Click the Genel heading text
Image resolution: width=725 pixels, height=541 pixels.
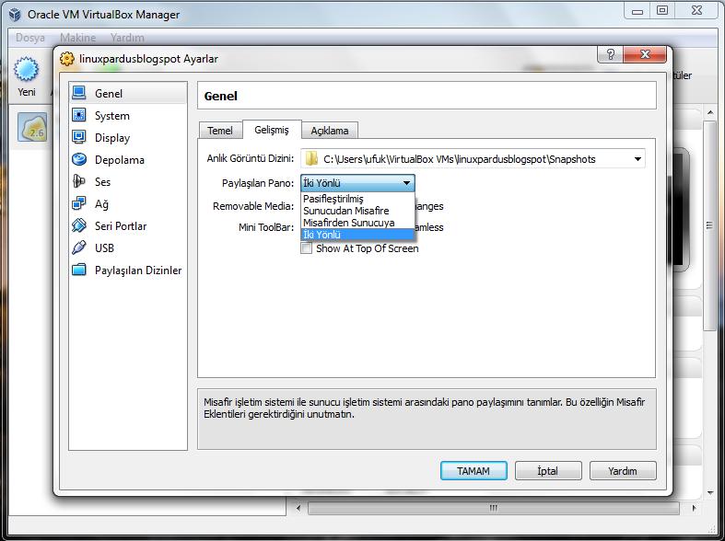click(x=220, y=96)
